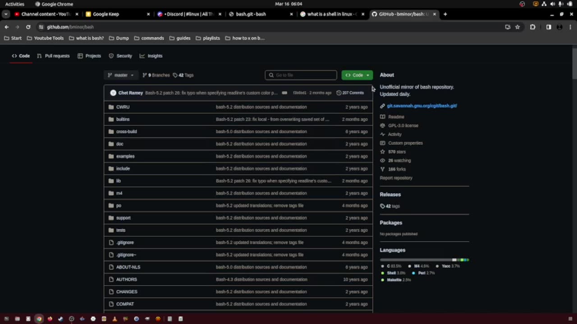This screenshot has height=324, width=577.
Task: Switch to the Discord #linux tab
Action: tap(189, 14)
